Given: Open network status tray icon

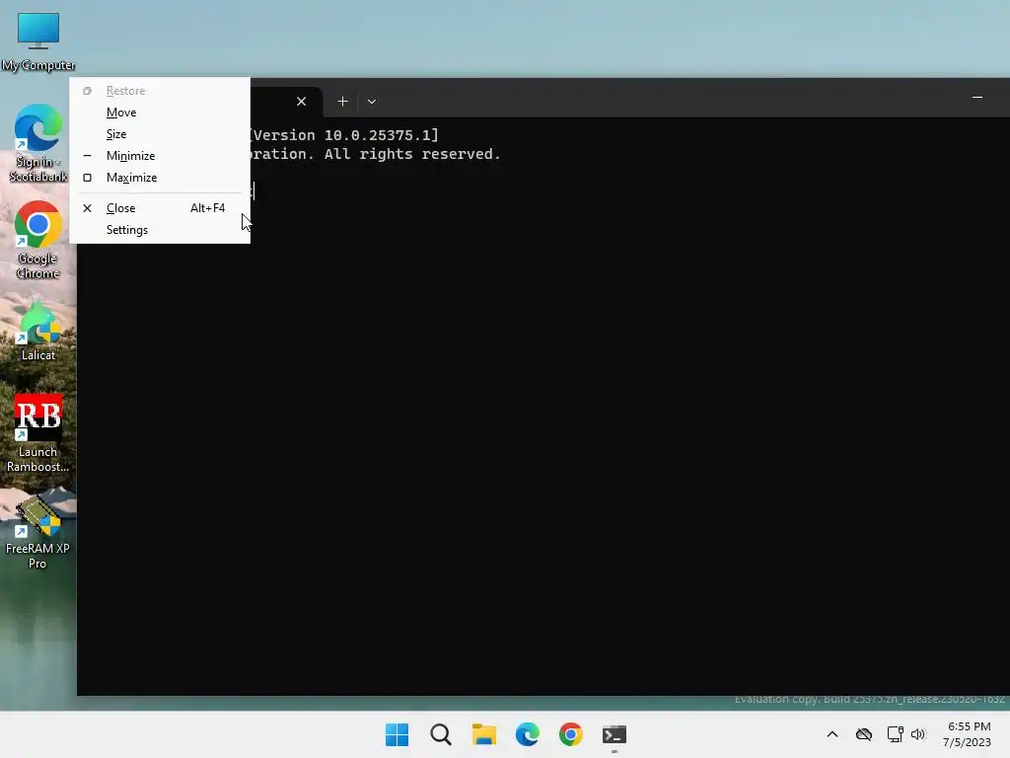Looking at the screenshot, I should click(896, 734).
